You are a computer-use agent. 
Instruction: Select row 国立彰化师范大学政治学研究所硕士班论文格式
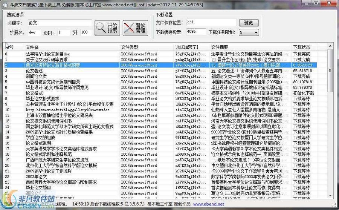(x=160, y=126)
